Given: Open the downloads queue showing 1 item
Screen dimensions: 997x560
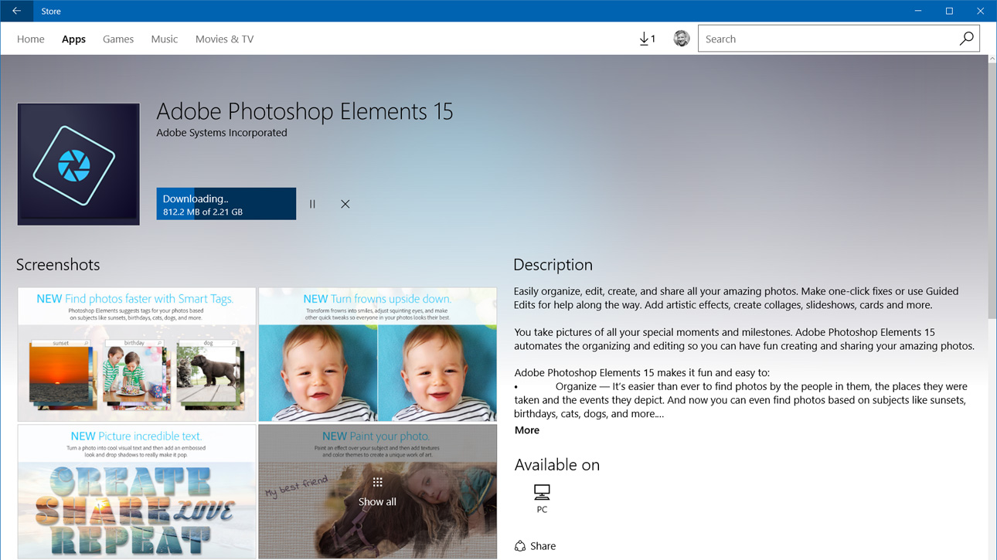Looking at the screenshot, I should coord(647,38).
